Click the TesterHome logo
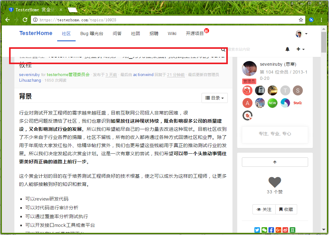The image size is (330, 235). point(36,33)
